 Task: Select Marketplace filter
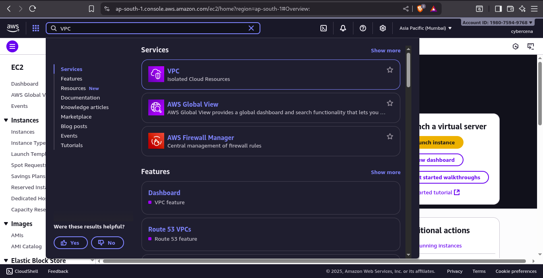tap(76, 117)
